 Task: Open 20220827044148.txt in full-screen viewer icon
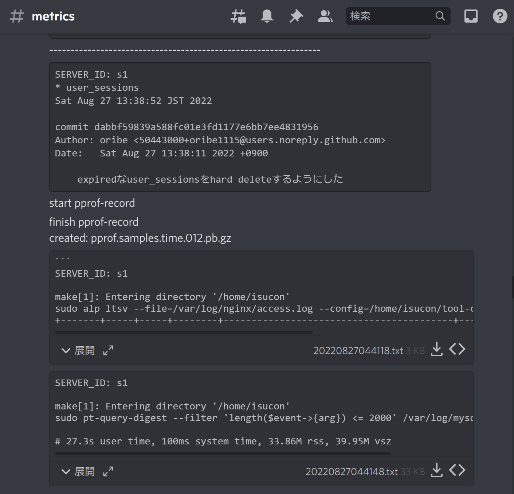tap(108, 471)
